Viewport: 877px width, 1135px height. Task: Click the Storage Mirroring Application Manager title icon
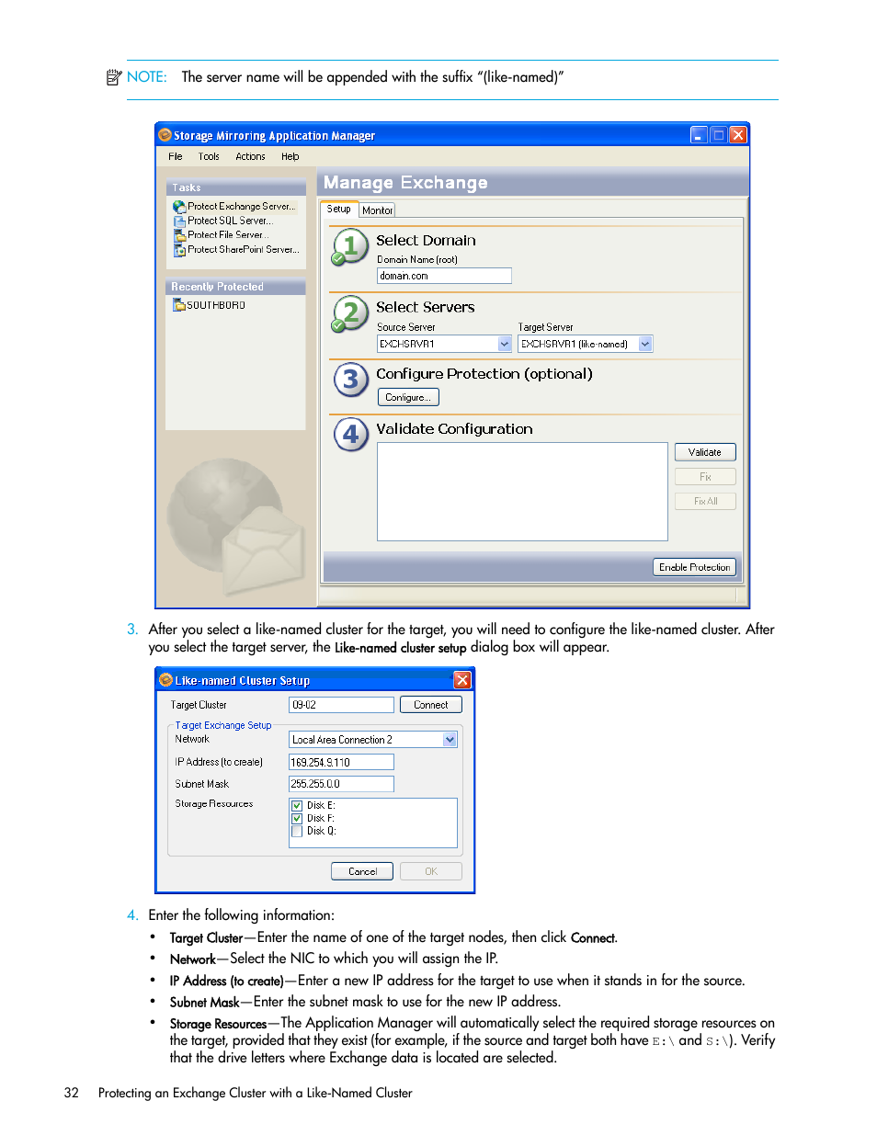click(x=165, y=135)
